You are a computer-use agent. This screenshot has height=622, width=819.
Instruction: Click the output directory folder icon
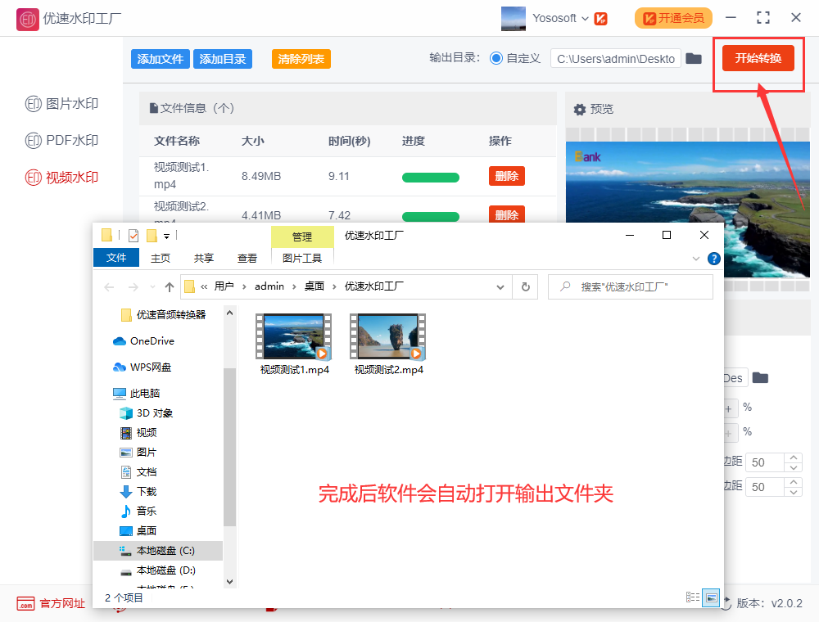[x=694, y=59]
